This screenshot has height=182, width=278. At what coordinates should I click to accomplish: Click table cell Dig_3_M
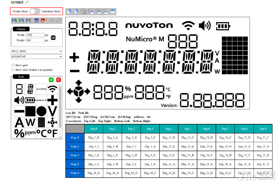(x=131, y=155)
